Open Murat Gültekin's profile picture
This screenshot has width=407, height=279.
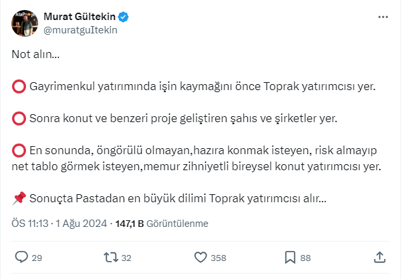(x=24, y=23)
